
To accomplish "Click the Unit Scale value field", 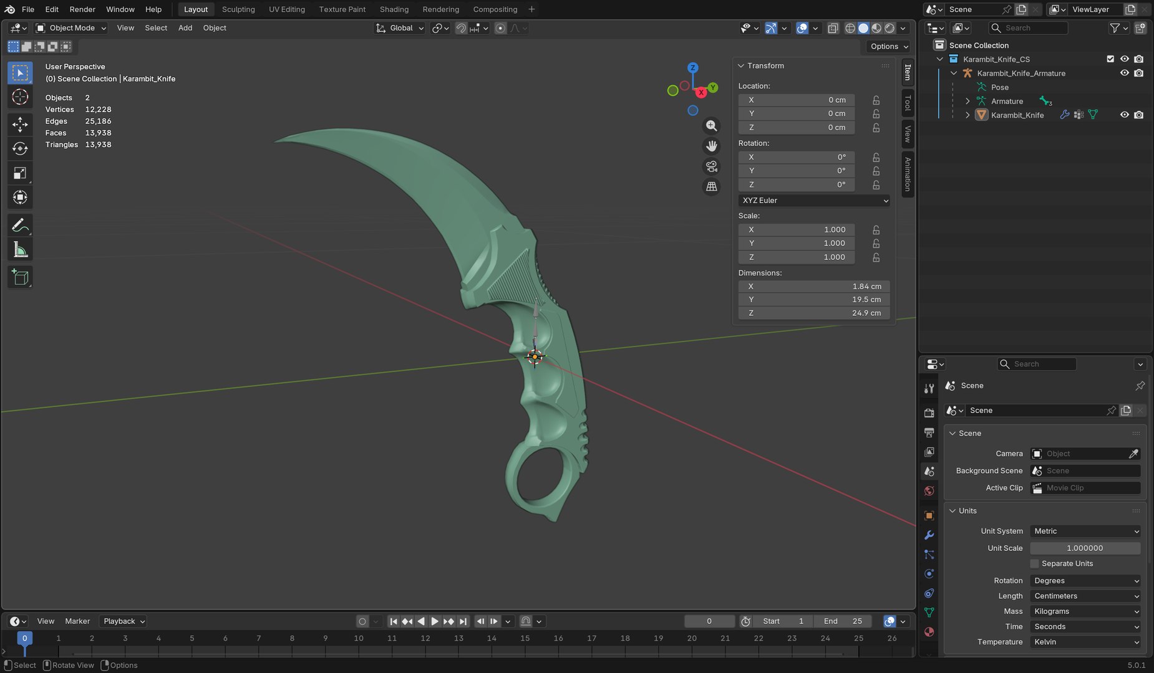I will [x=1085, y=548].
